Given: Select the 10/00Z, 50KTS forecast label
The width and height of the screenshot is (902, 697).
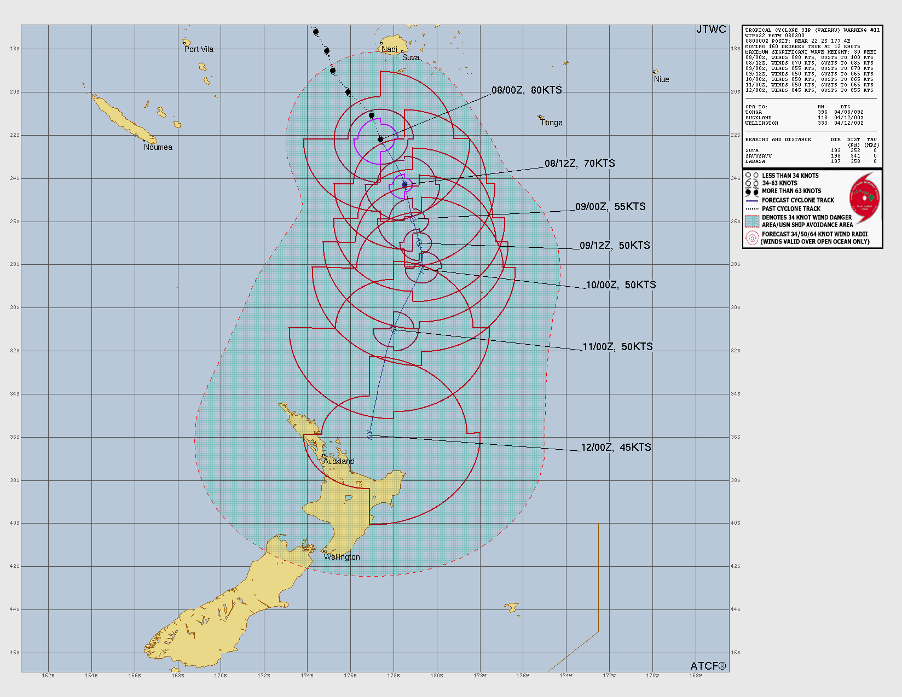Looking at the screenshot, I should pos(621,285).
